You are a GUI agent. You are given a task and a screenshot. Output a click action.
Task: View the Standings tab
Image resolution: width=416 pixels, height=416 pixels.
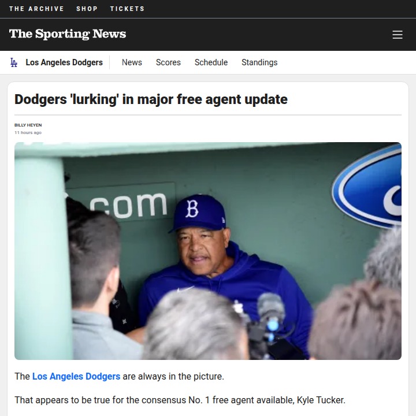pyautogui.click(x=259, y=62)
